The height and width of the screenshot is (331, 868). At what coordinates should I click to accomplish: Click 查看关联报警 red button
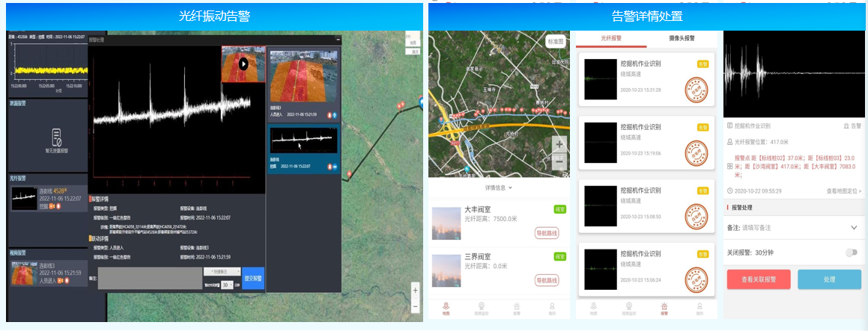pyautogui.click(x=757, y=279)
